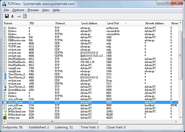Select the nvtray.exe process name
Viewport: 185px width, 132px height.
[x=14, y=118]
